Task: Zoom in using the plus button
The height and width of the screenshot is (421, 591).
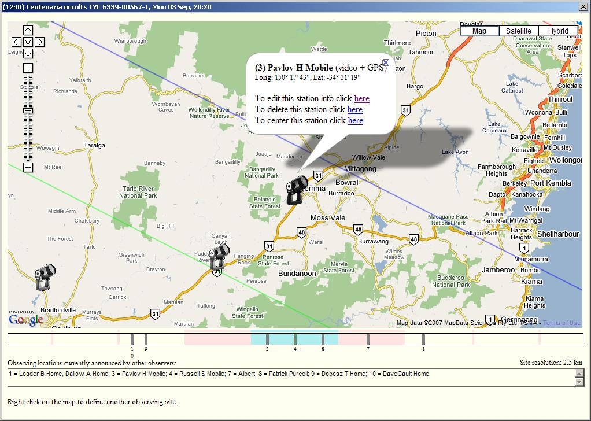Action: (x=28, y=68)
